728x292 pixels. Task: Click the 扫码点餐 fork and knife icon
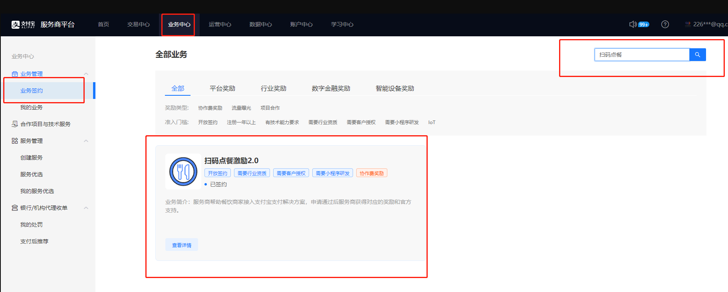click(x=183, y=172)
